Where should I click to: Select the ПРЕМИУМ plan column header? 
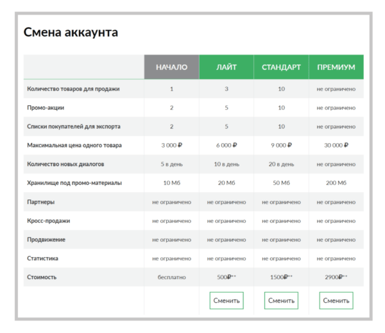336,67
